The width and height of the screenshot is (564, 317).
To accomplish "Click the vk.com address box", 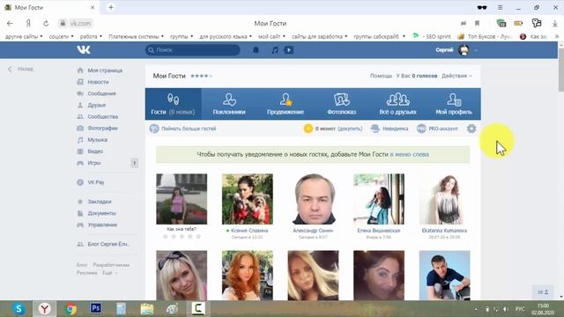I will point(76,24).
